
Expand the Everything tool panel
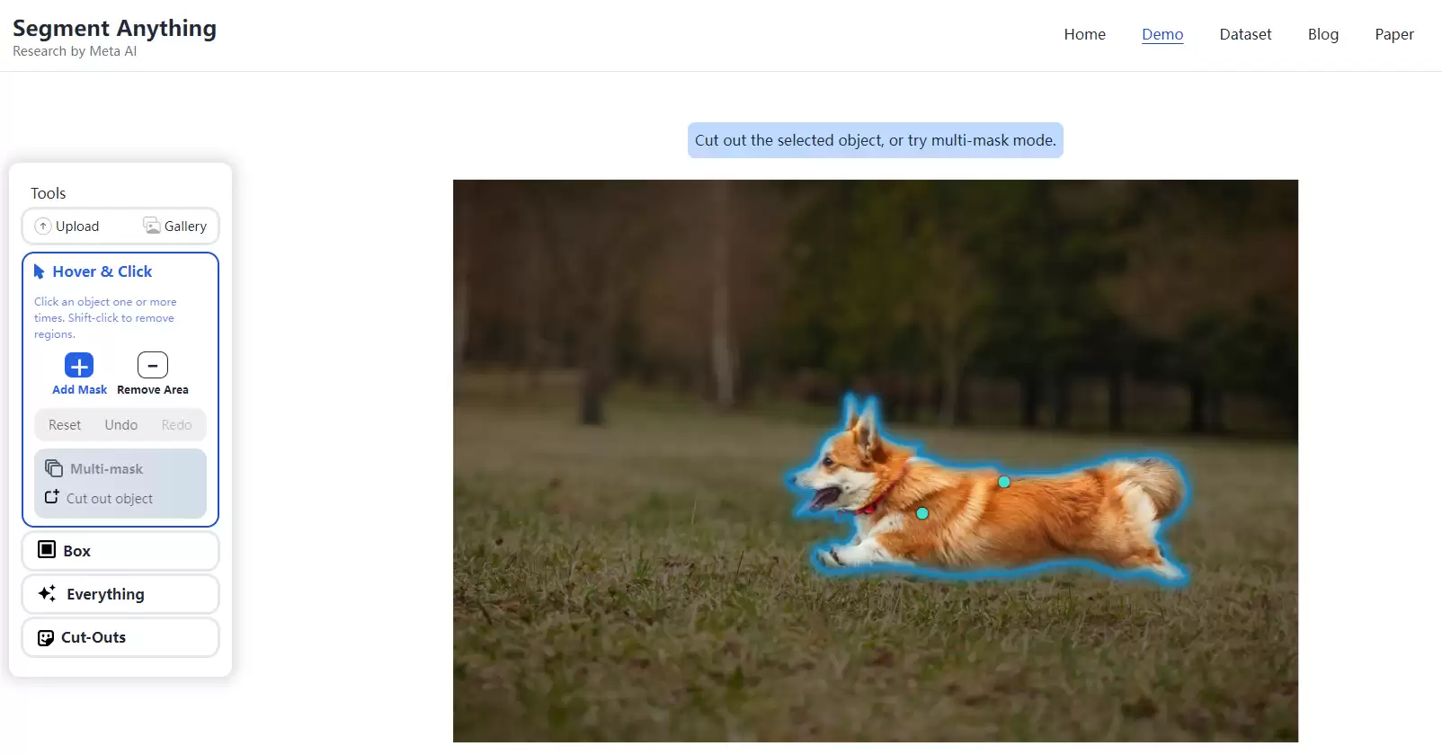click(x=120, y=594)
